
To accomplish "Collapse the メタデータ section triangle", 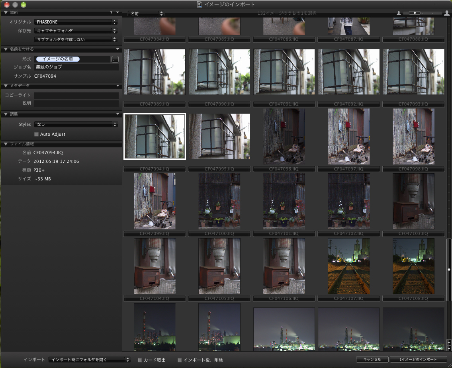I will click(6, 86).
